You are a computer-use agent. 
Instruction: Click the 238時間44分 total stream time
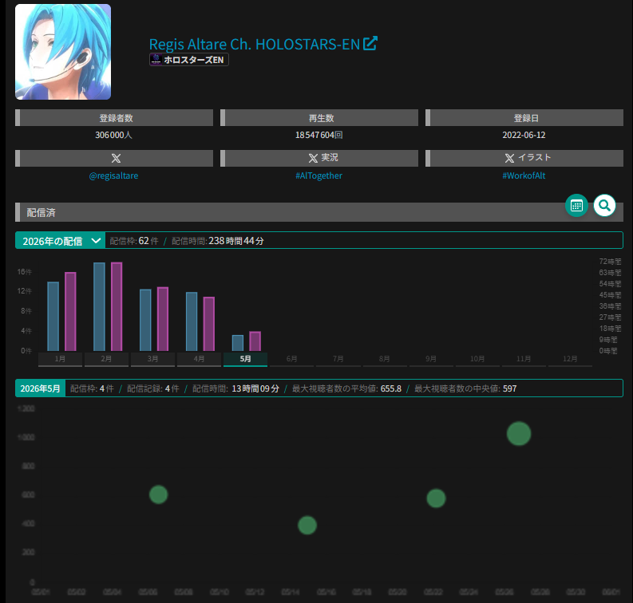[236, 241]
